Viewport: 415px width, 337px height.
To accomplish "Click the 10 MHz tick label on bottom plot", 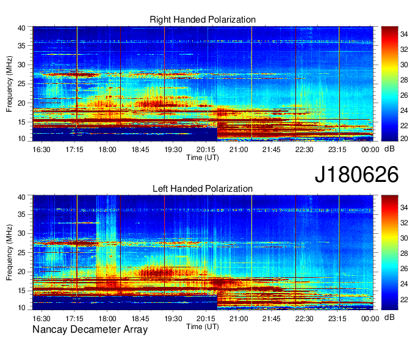I will (21, 308).
